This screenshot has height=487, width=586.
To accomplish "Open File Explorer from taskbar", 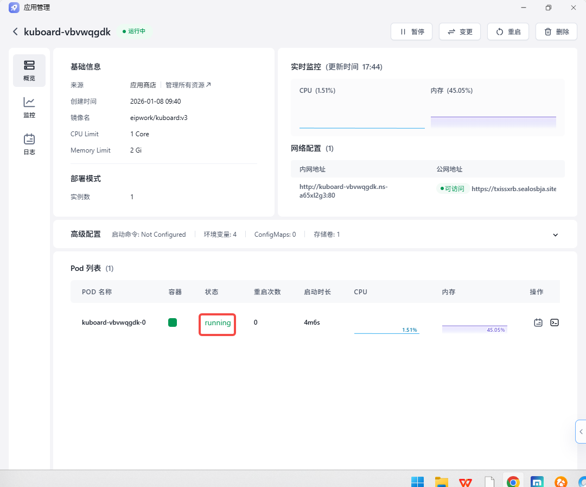I will (441, 482).
